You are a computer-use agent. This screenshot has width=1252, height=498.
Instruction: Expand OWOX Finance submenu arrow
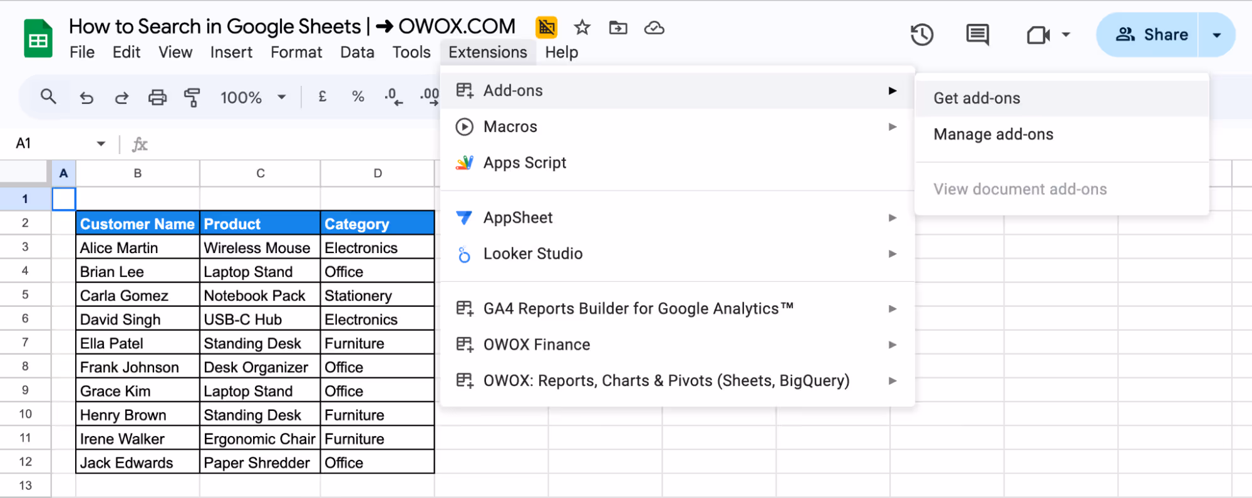click(892, 345)
